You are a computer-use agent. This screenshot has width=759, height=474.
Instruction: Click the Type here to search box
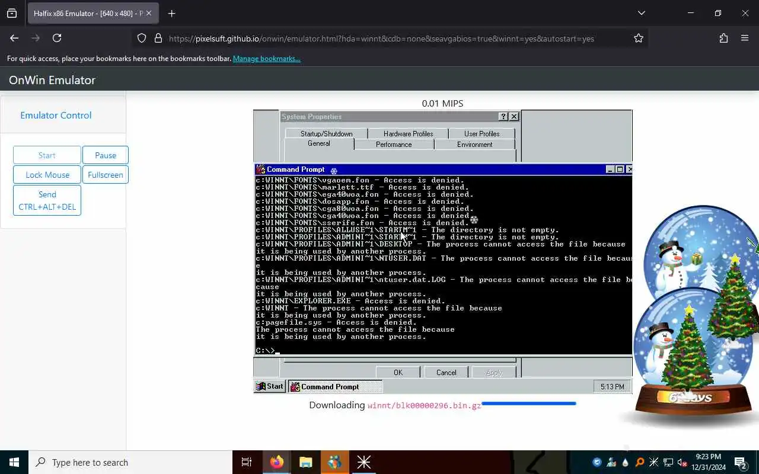click(130, 462)
